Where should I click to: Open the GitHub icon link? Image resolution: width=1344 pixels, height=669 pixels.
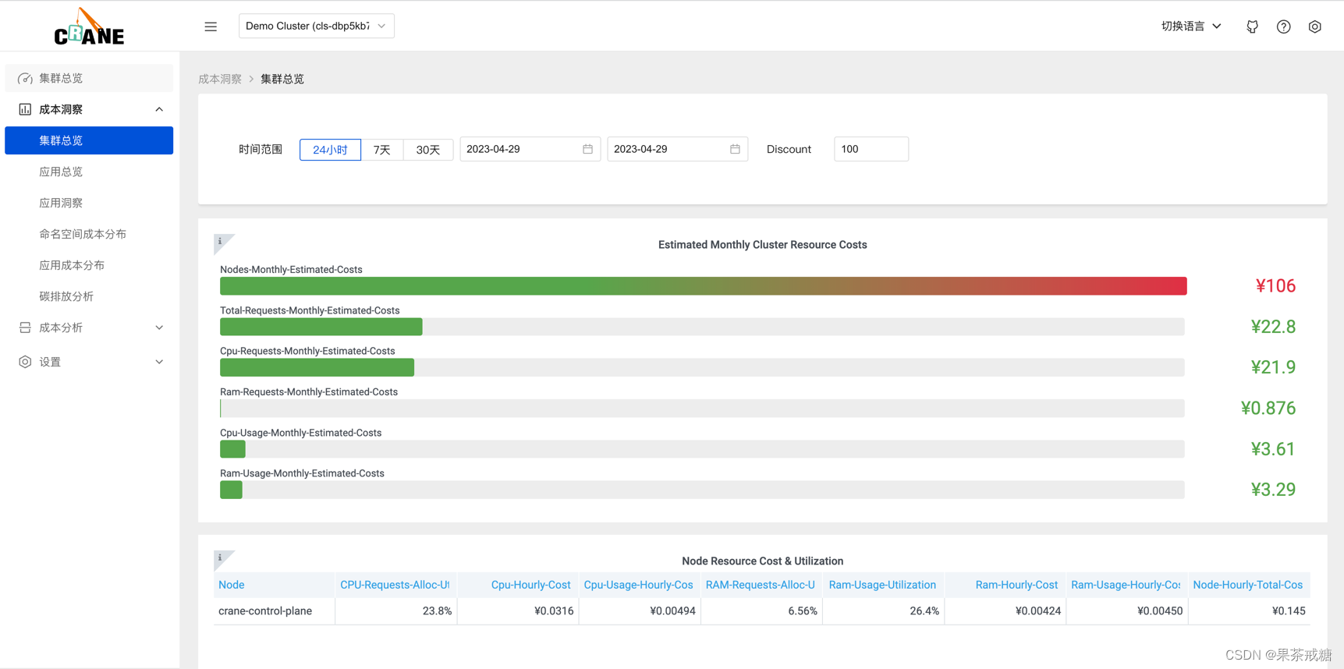pyautogui.click(x=1252, y=27)
